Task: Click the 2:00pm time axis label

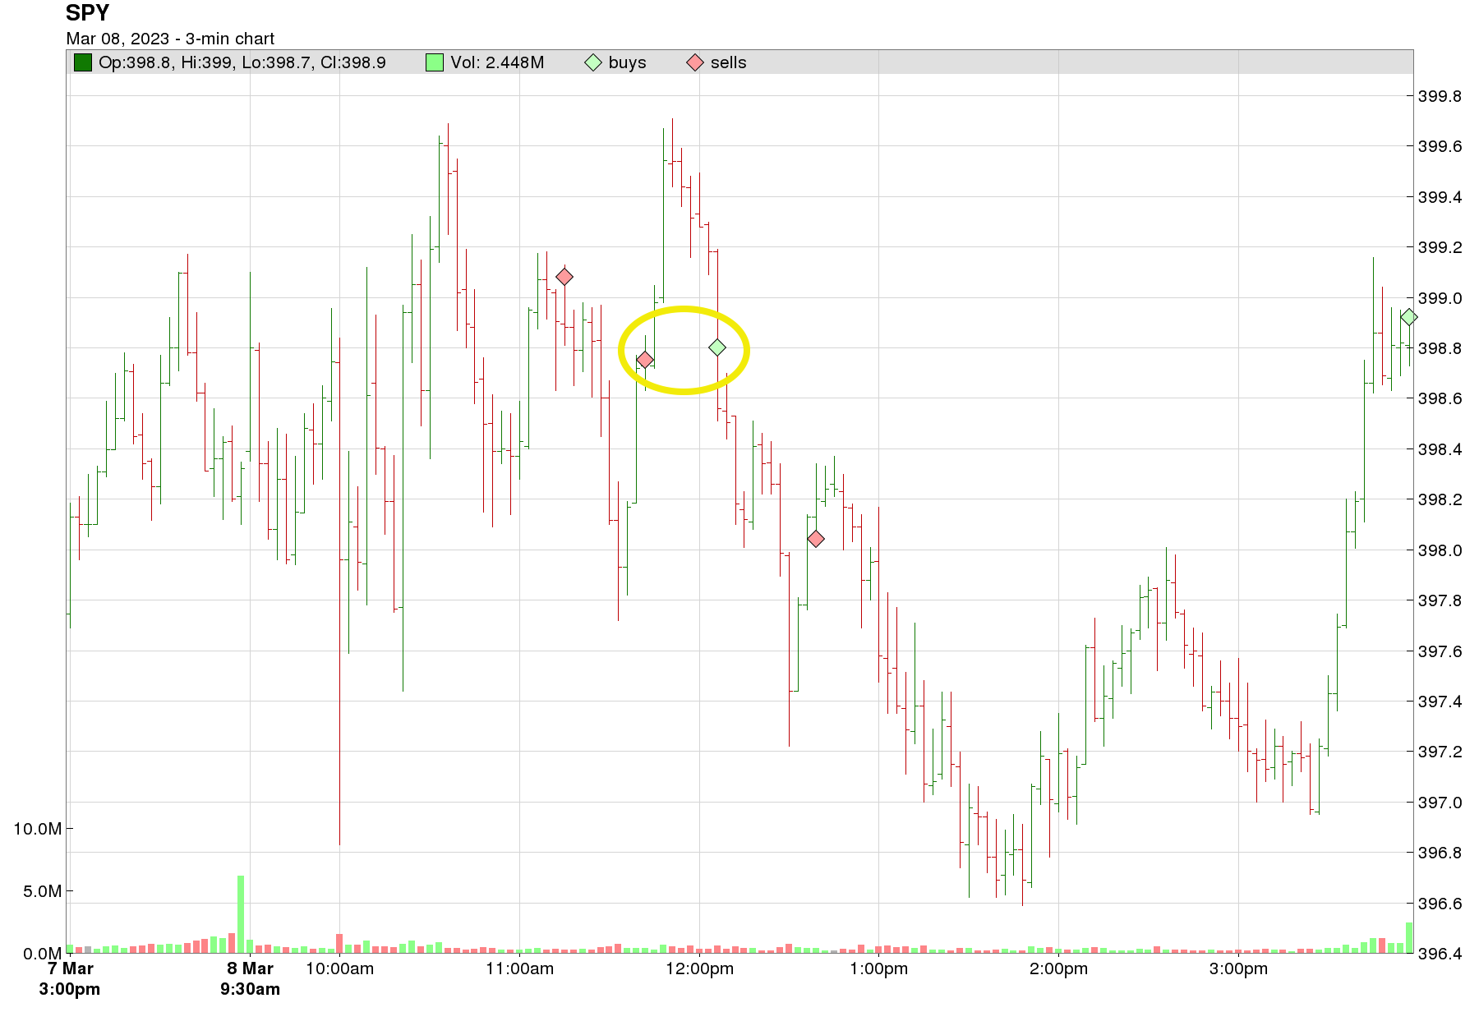Action: 1058,968
